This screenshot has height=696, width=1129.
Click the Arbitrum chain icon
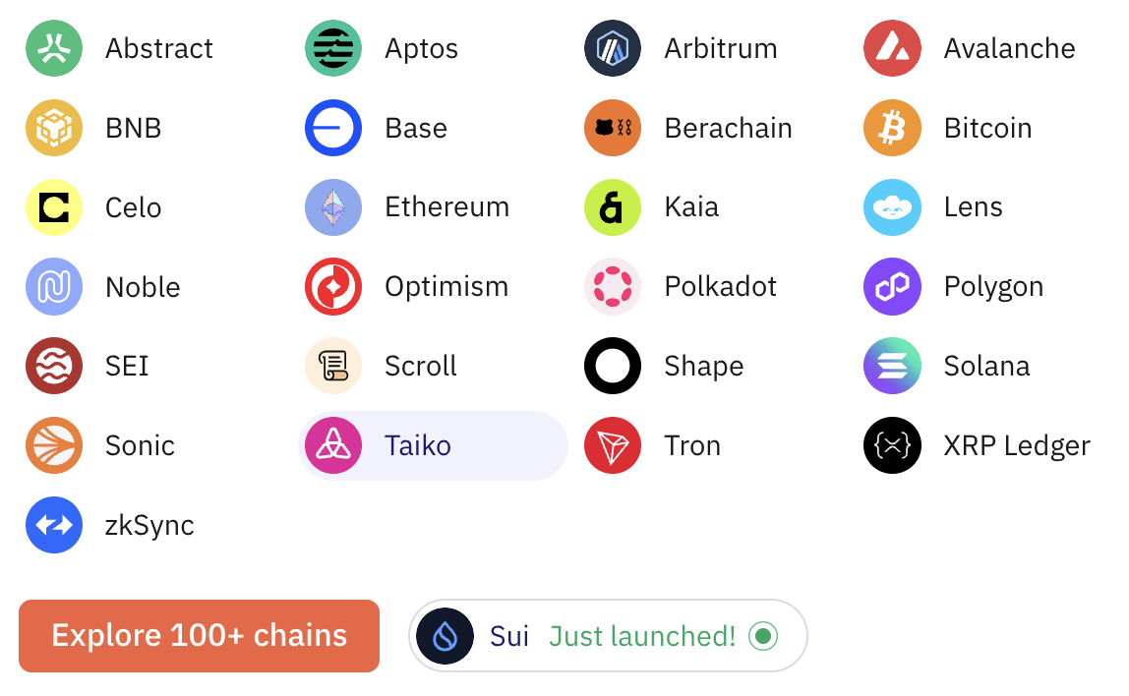tap(613, 48)
